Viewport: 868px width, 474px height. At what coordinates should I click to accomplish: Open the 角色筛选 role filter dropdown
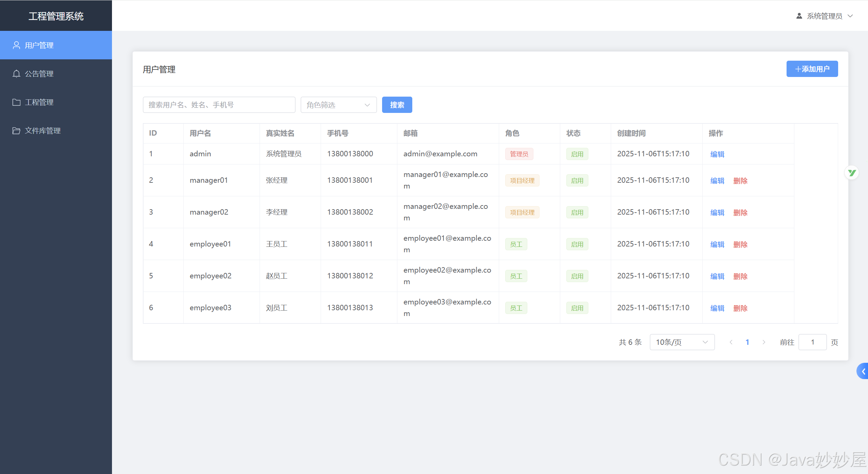tap(339, 105)
